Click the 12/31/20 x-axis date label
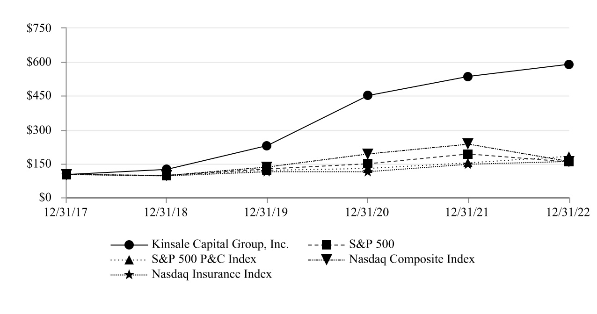Image resolution: width=597 pixels, height=314 pixels. pyautogui.click(x=368, y=211)
